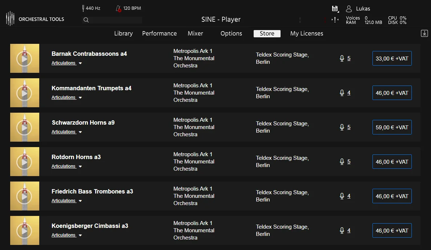431x250 pixels.
Task: Select the Store tab
Action: 267,33
